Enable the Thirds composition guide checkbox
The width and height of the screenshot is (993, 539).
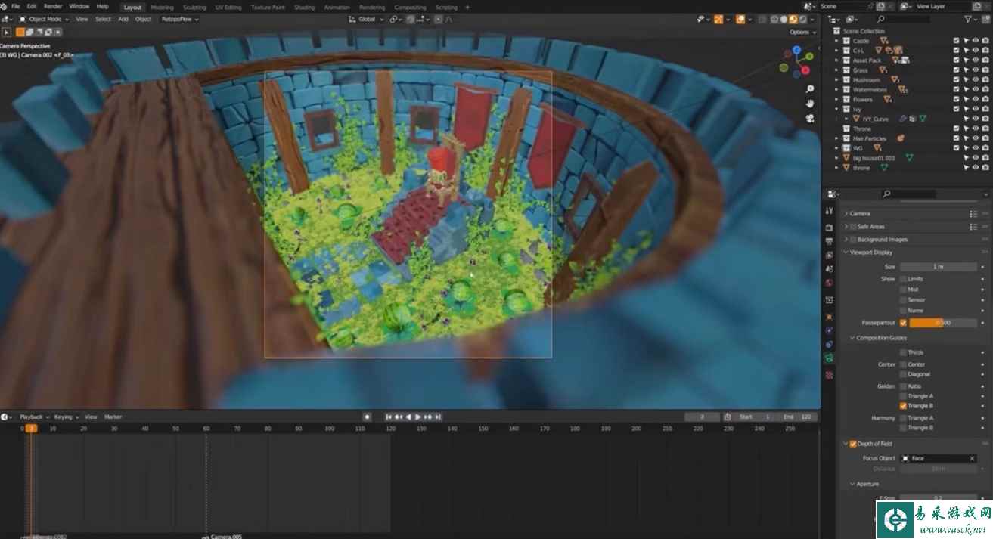pos(903,352)
